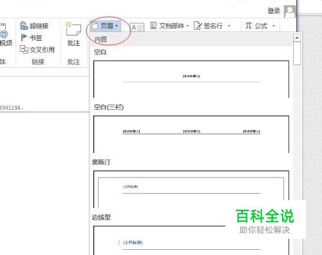This screenshot has width=322, height=255.
Task: Click the hyperlink globe icon
Action: pyautogui.click(x=24, y=26)
